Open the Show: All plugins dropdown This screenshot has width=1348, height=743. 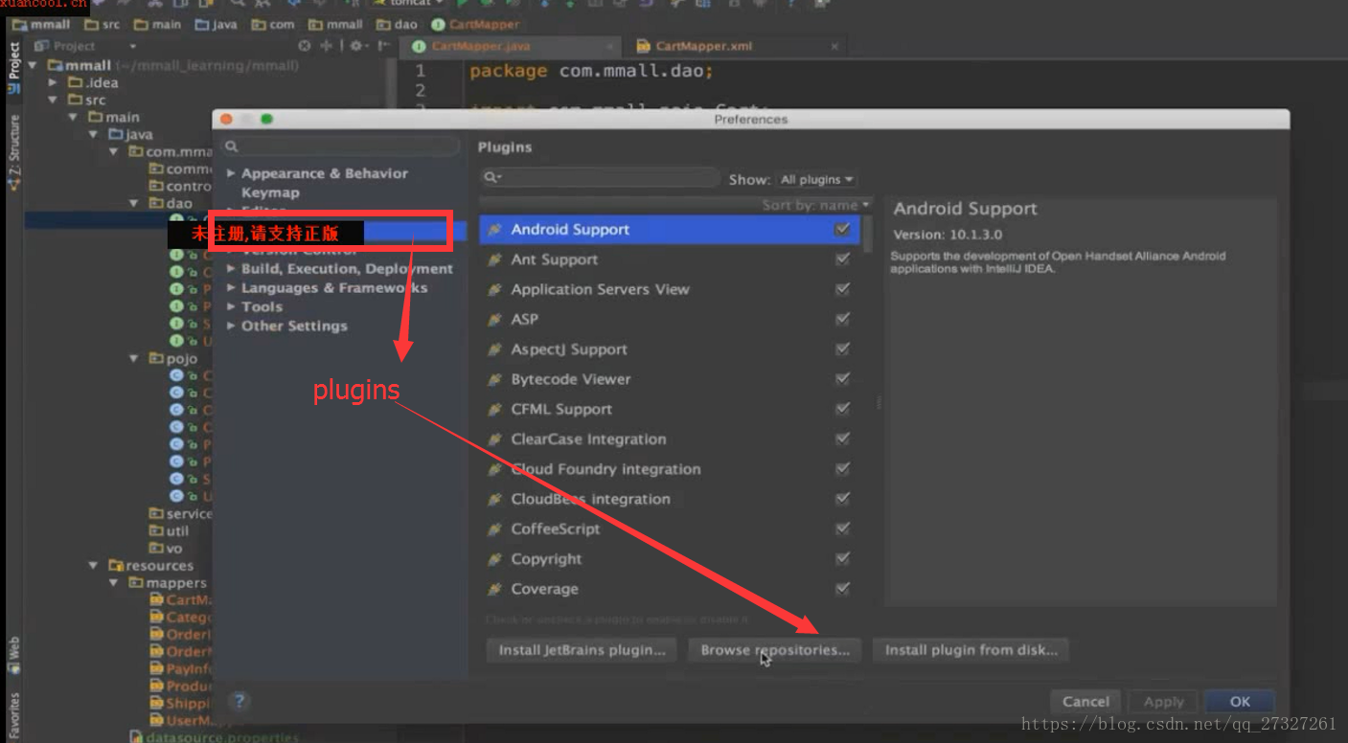click(816, 179)
